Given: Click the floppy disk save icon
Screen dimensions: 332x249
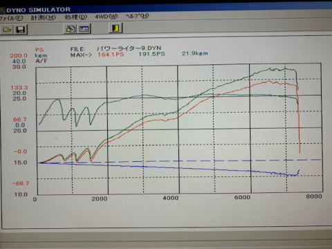Looking at the screenshot, I should tap(21, 30).
